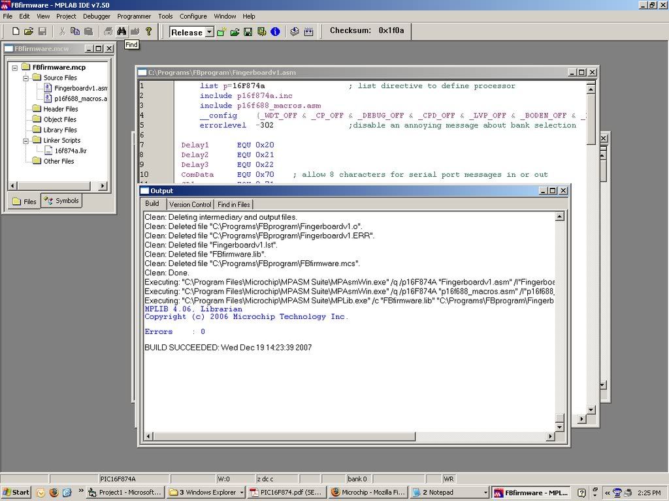
Task: Click the grayed Save File icon
Action: (x=42, y=31)
